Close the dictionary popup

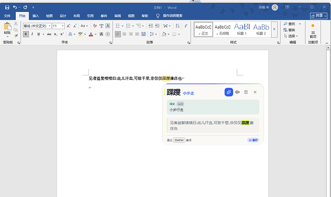coord(255,92)
